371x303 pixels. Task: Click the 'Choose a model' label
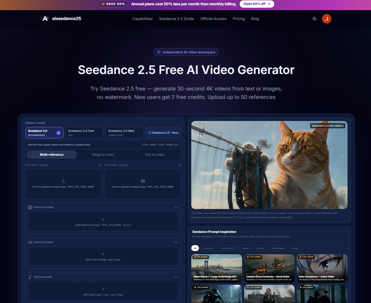click(35, 123)
